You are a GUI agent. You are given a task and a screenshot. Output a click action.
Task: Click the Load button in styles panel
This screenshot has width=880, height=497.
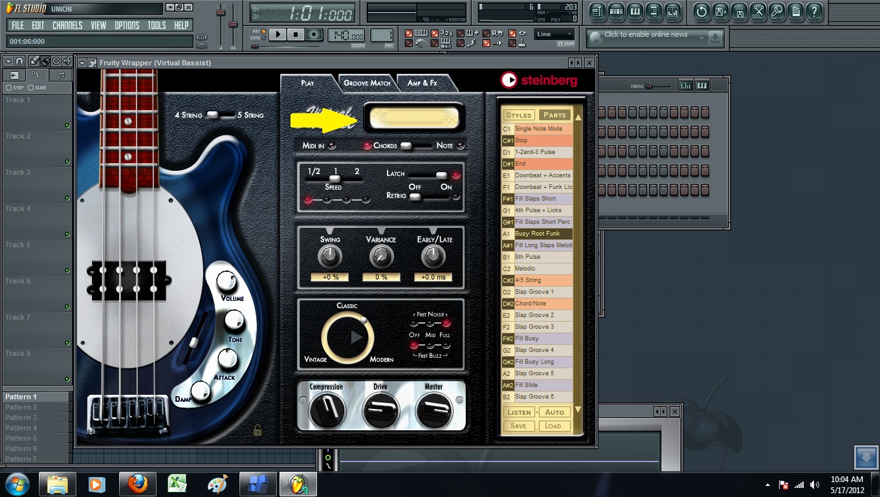coord(553,426)
